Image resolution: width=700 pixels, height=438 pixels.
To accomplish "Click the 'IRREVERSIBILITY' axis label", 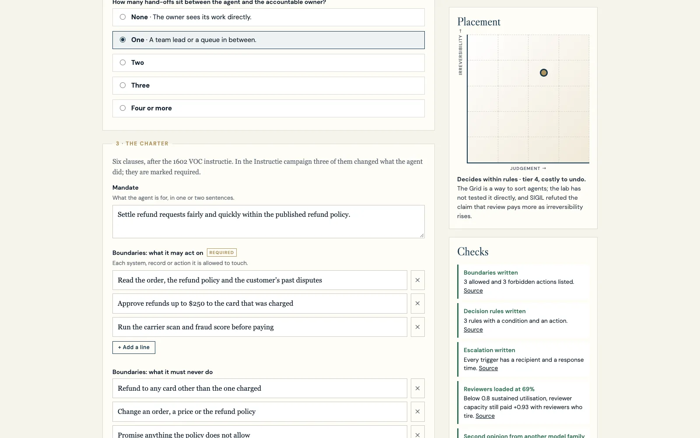I will tap(460, 53).
